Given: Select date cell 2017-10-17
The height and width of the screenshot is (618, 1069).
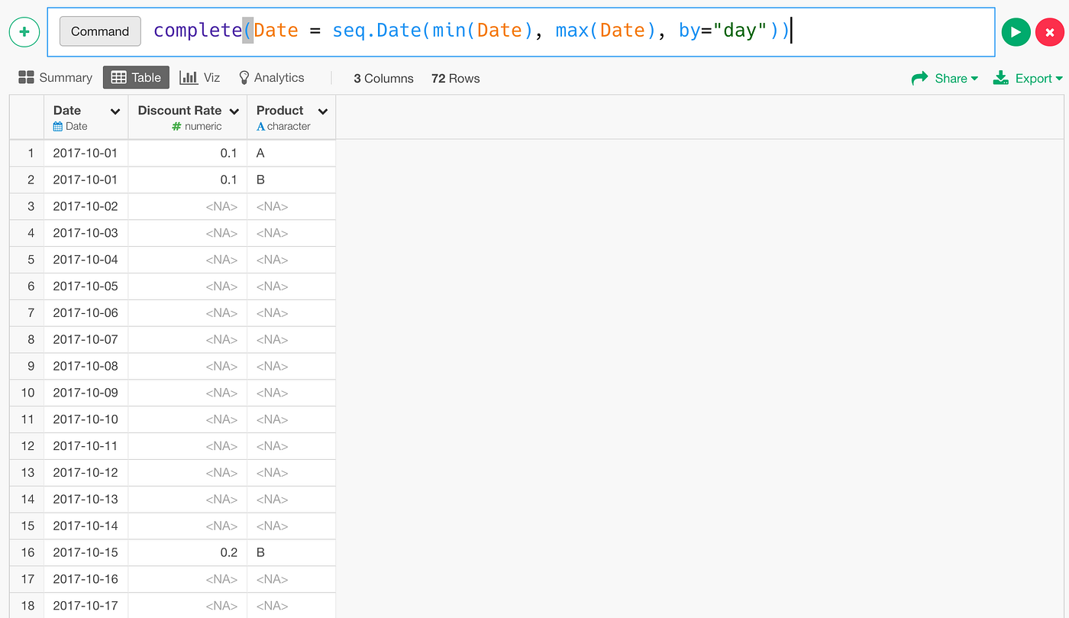Looking at the screenshot, I should (86, 606).
